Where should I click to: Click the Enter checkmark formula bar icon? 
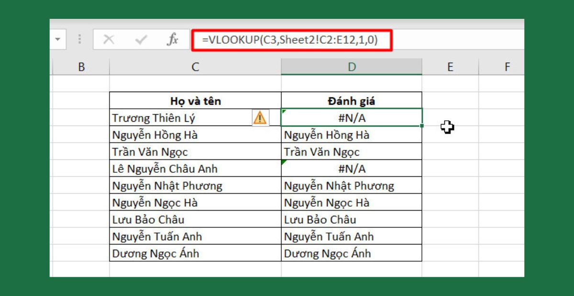141,40
